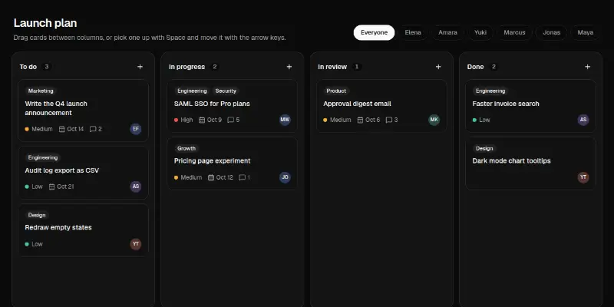The height and width of the screenshot is (307, 614).
Task: Open the Faster invoice search card
Action: [530, 106]
